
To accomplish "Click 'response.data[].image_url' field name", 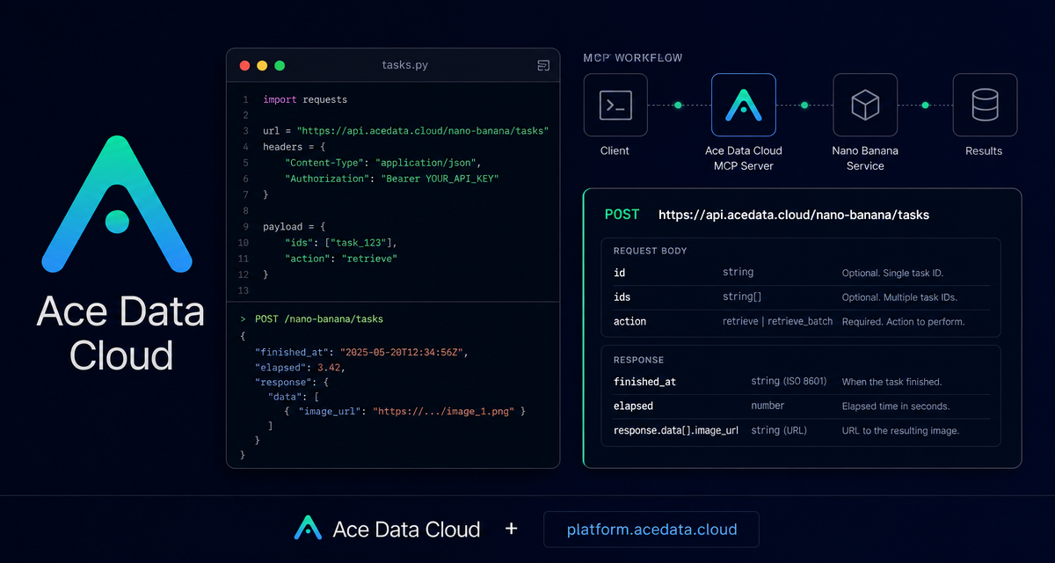I will point(676,430).
